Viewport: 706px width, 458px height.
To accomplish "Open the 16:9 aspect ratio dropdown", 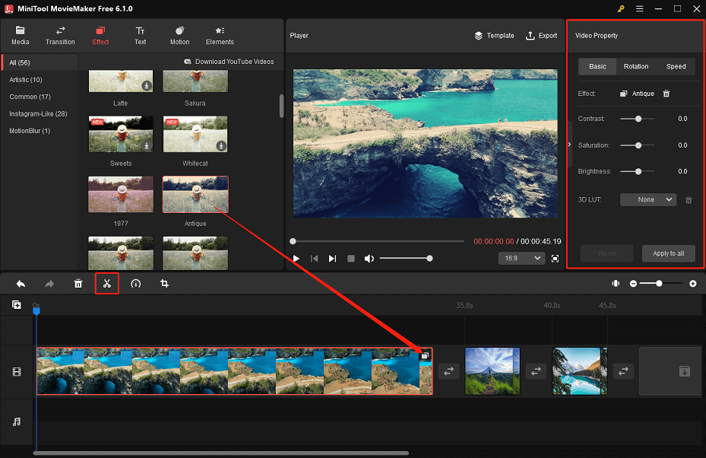I will (521, 259).
